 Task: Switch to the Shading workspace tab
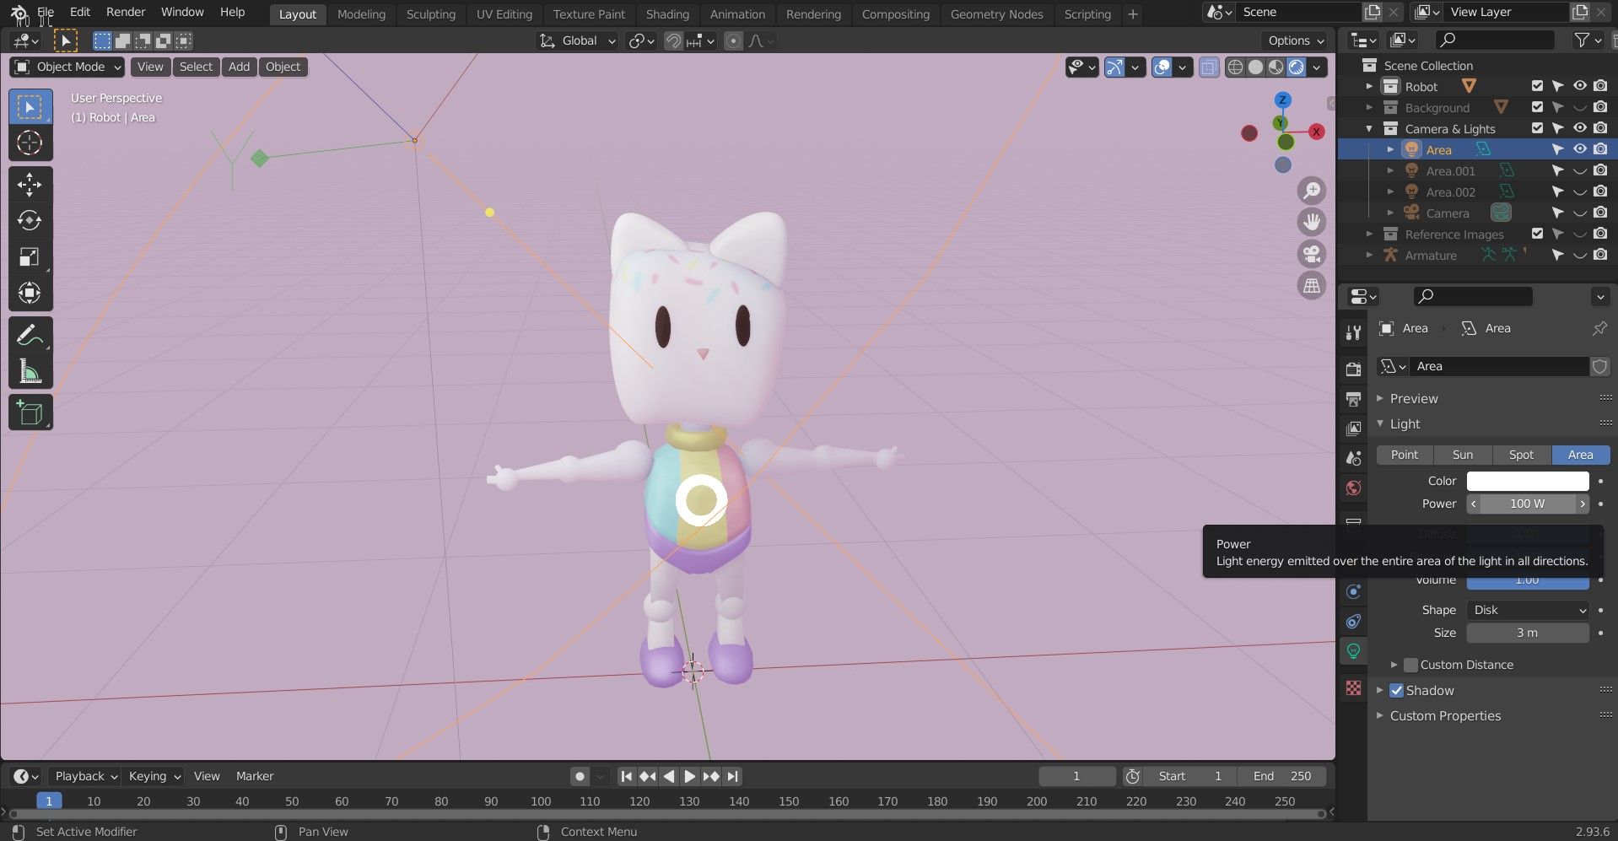point(666,13)
